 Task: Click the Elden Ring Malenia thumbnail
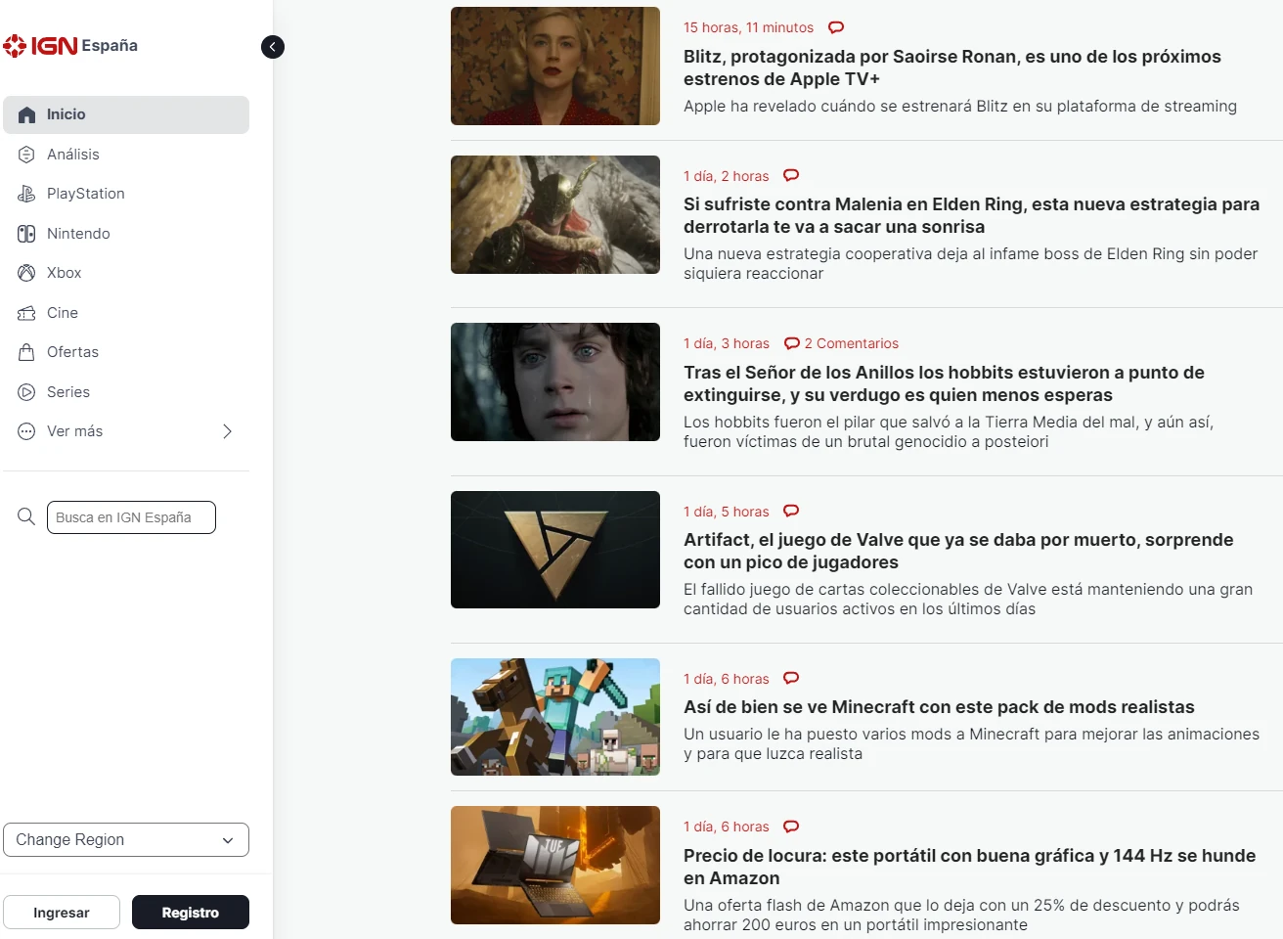[555, 214]
